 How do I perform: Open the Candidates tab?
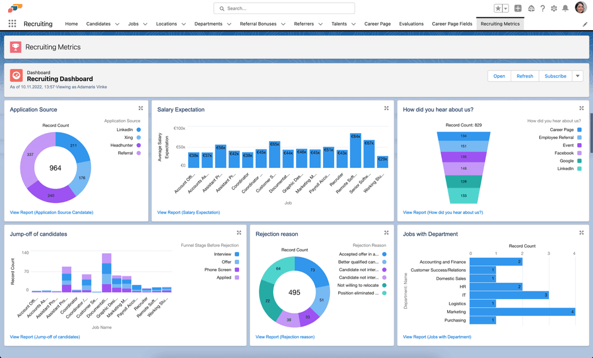[98, 24]
